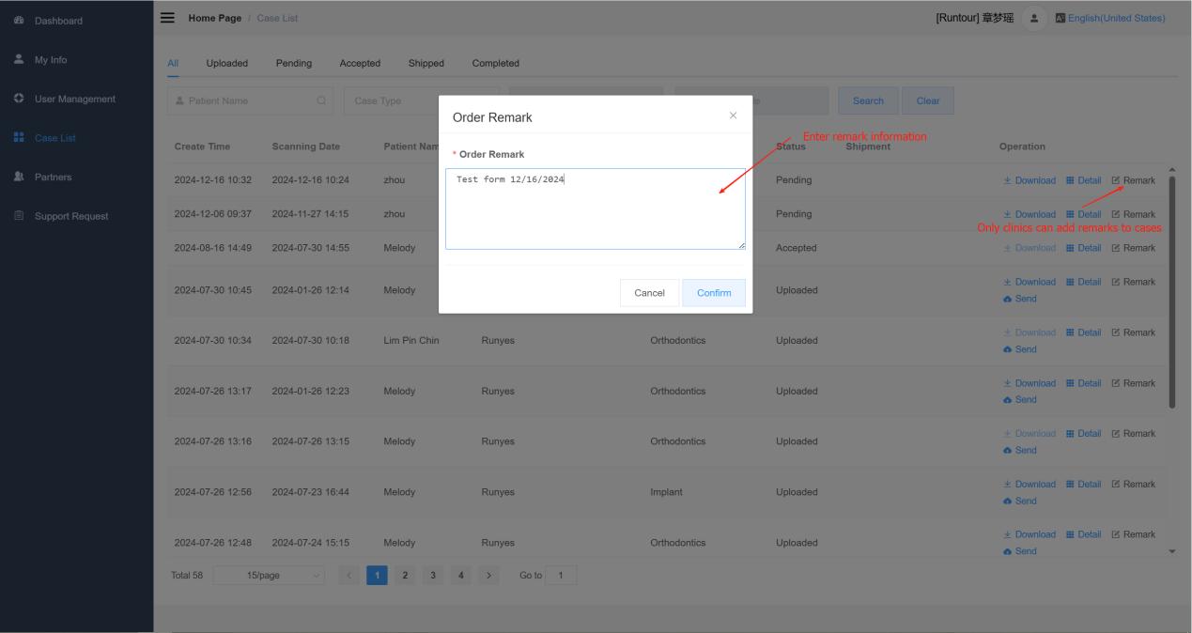Click the Support Request list icon
The height and width of the screenshot is (633, 1192).
[x=19, y=216]
